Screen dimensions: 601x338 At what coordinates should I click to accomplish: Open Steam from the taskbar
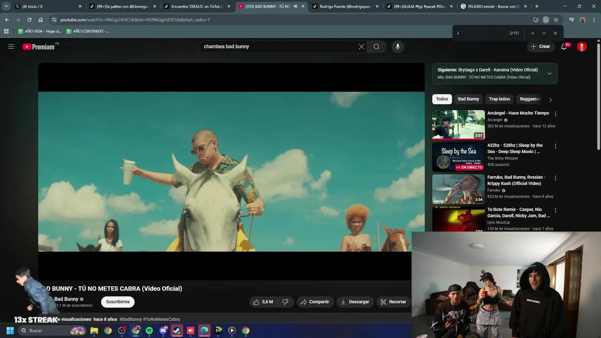(177, 330)
